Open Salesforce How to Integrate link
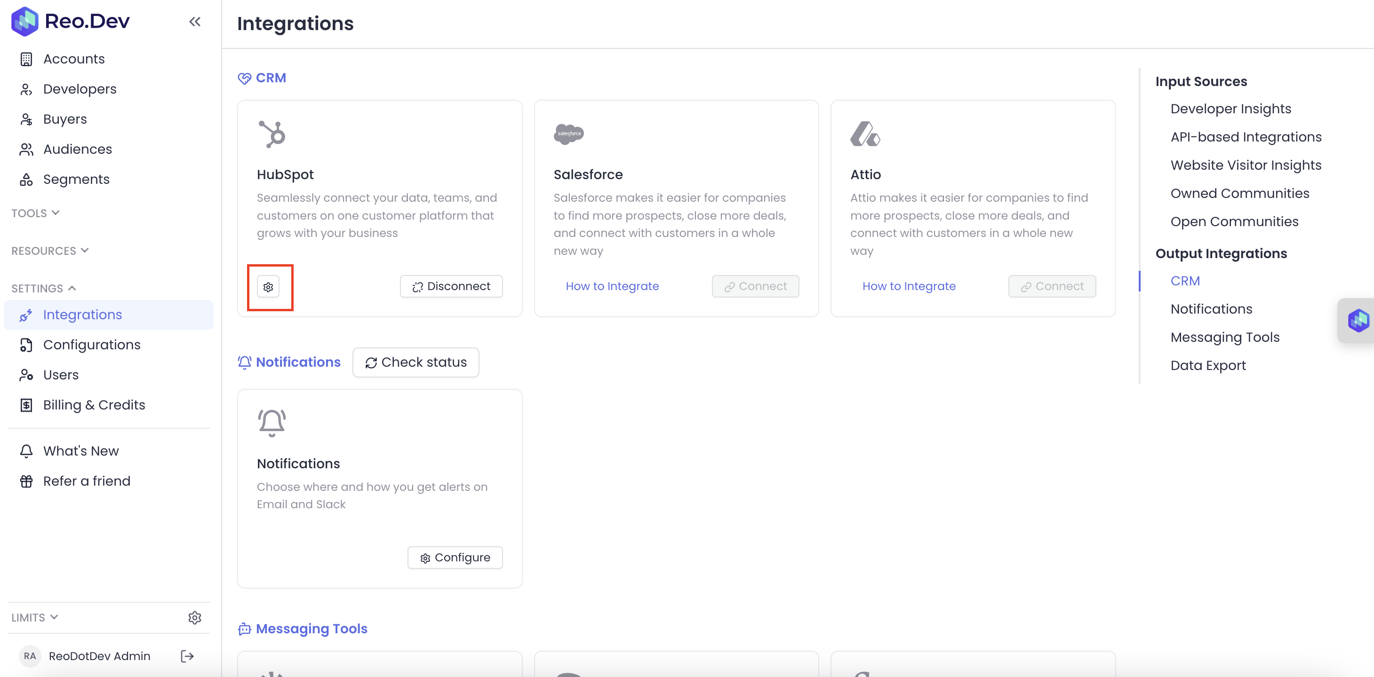The height and width of the screenshot is (677, 1374). (612, 286)
